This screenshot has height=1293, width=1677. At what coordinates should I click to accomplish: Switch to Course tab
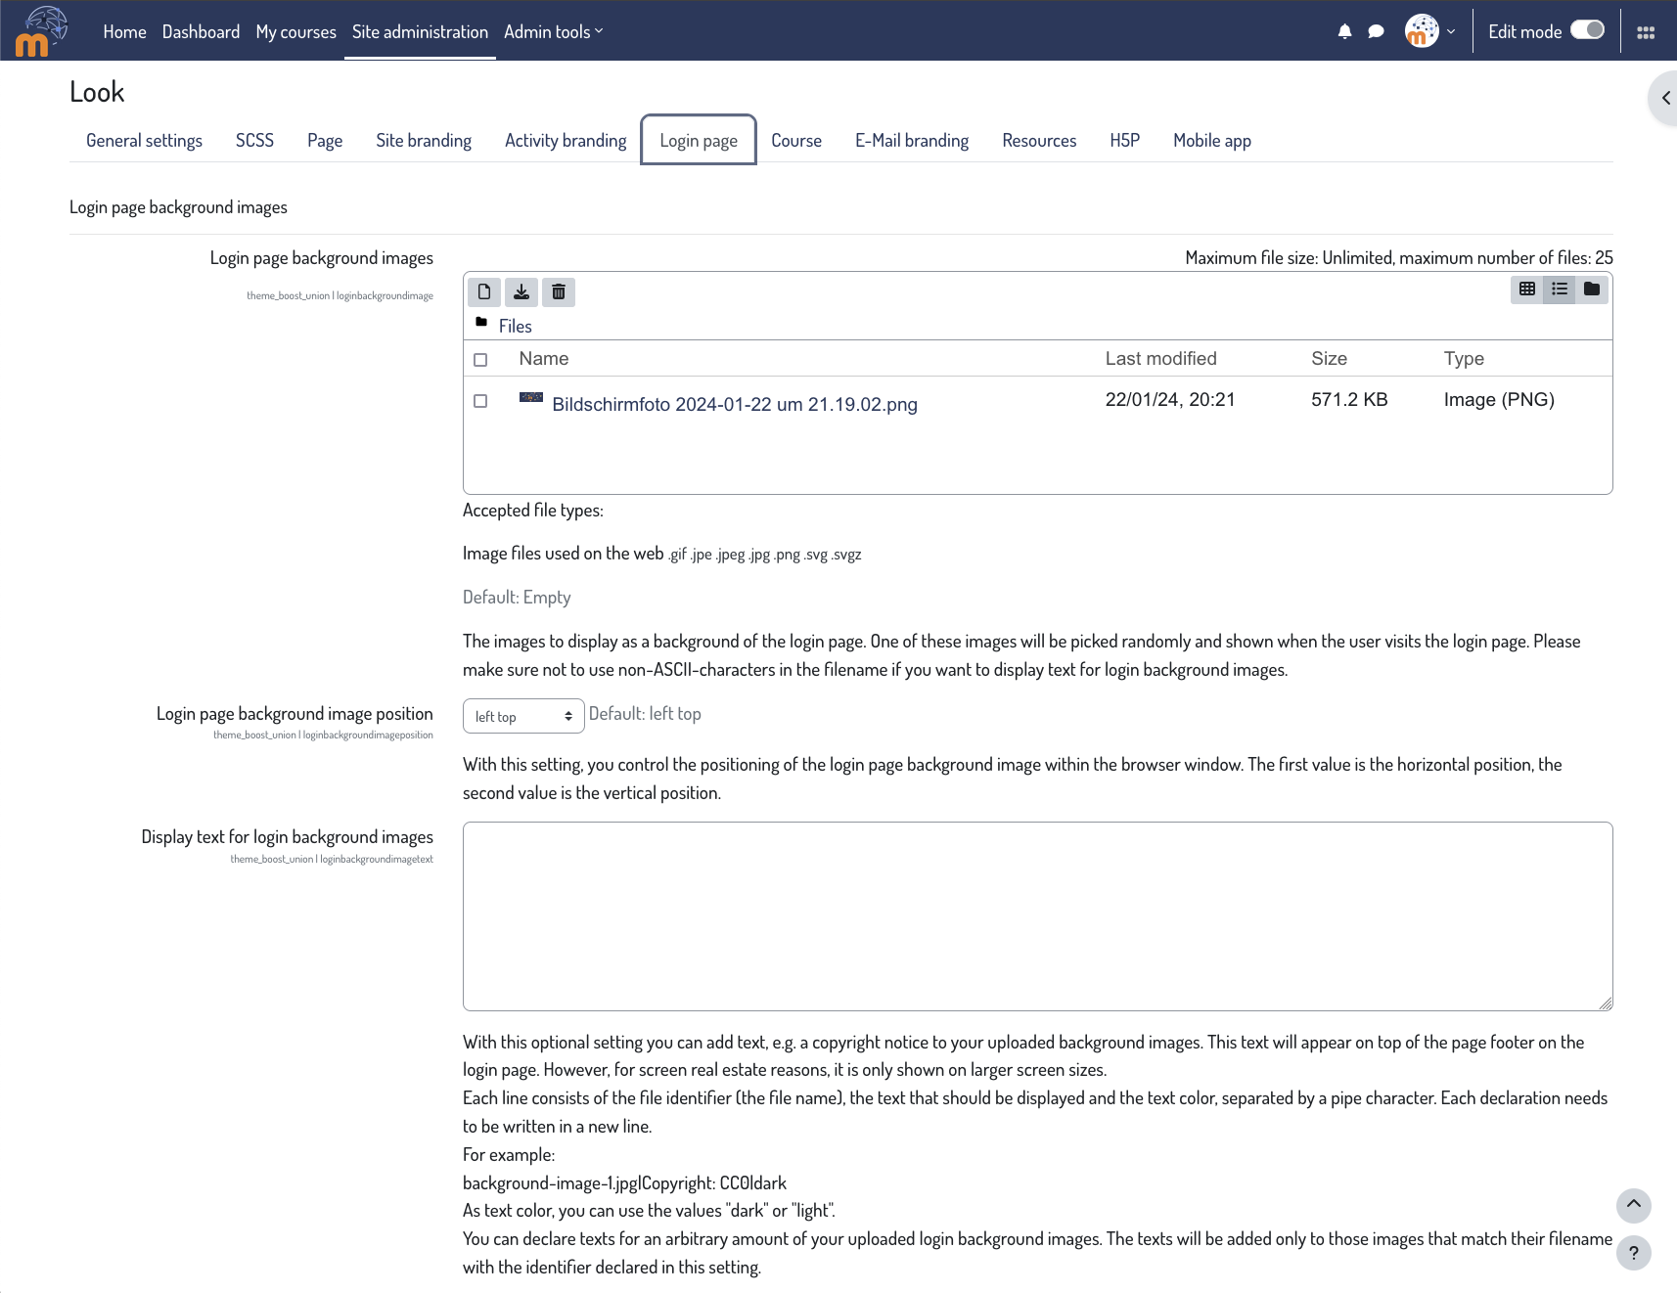(796, 140)
